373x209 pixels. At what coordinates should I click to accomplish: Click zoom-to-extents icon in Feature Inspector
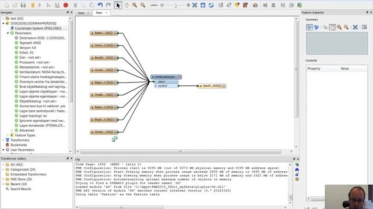(x=355, y=27)
